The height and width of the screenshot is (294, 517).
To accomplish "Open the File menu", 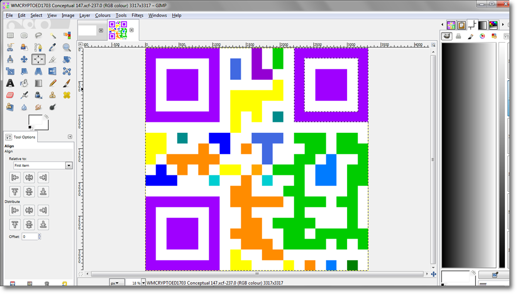I will pos(9,15).
